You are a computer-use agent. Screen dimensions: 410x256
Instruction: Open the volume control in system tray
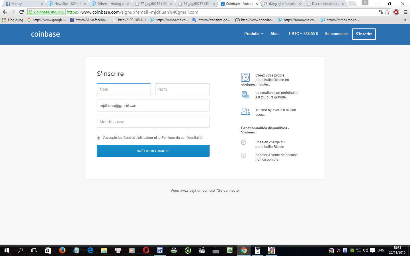pos(366,250)
